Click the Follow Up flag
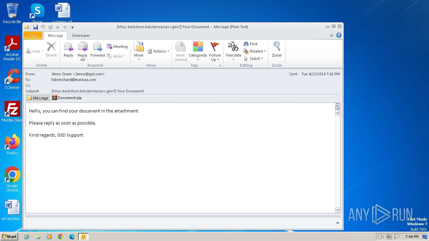Image resolution: width=429 pixels, height=241 pixels. click(215, 52)
